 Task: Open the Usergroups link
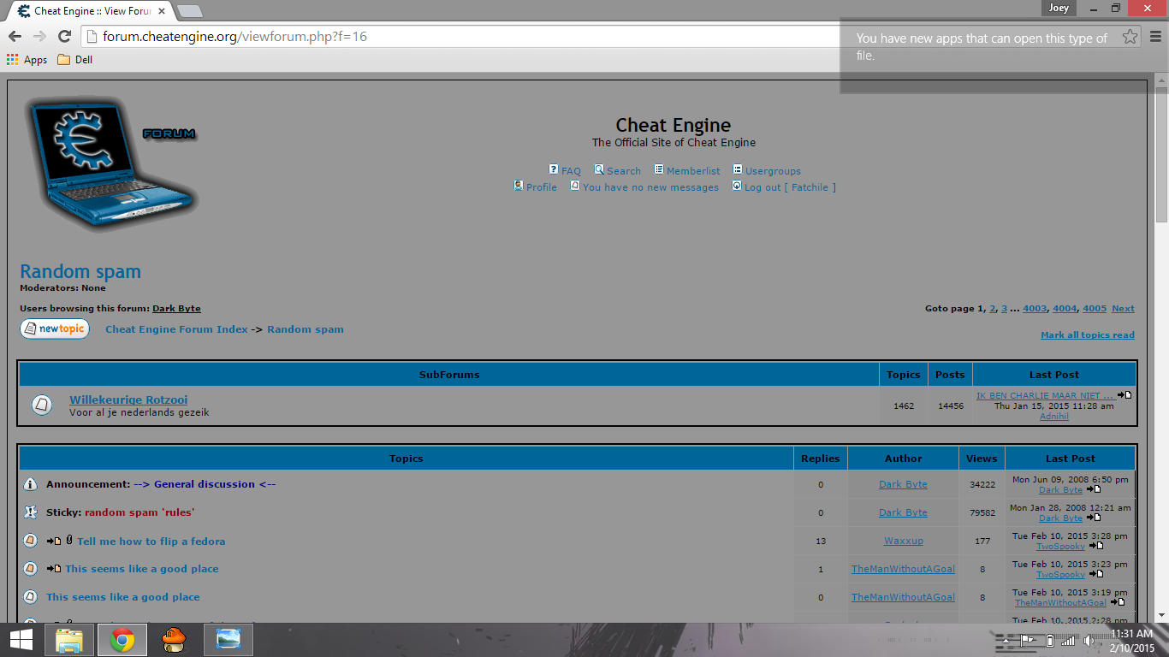tap(773, 171)
